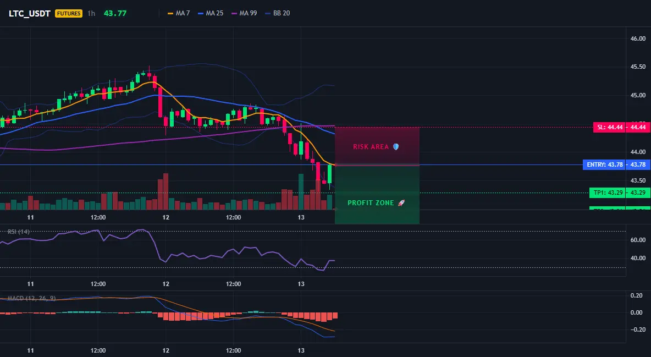The width and height of the screenshot is (651, 357).
Task: Click the 45.00 price axis value
Action: click(x=638, y=95)
